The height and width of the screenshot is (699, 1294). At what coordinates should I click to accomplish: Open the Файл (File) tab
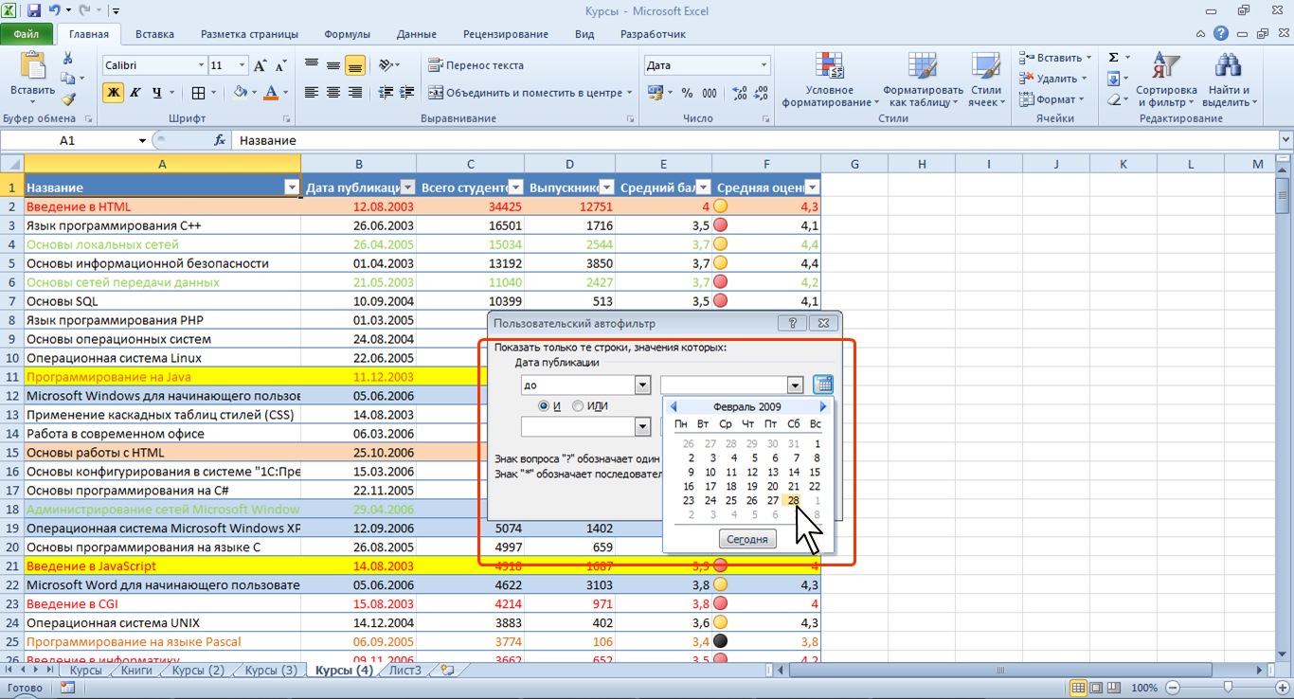[x=27, y=34]
